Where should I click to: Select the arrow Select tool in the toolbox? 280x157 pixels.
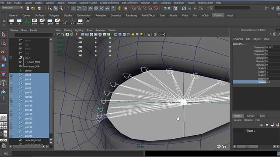point(3,34)
